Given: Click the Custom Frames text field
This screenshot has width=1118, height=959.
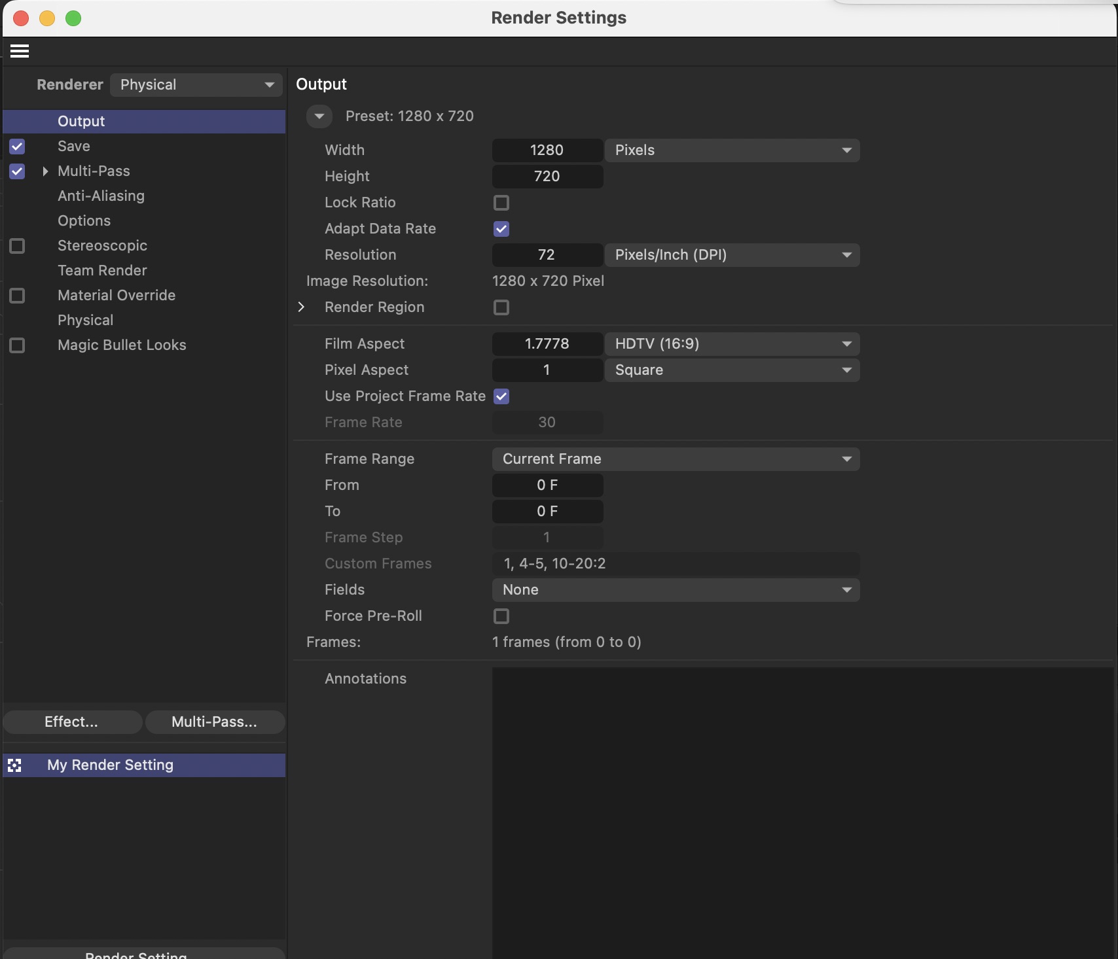Looking at the screenshot, I should [x=676, y=564].
